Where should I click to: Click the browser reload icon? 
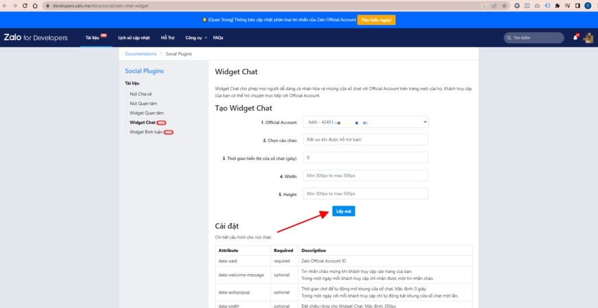pyautogui.click(x=25, y=5)
